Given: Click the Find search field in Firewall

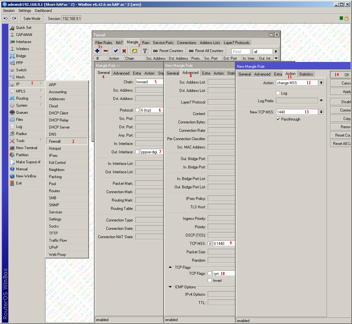Looking at the screenshot, I should point(241,51).
